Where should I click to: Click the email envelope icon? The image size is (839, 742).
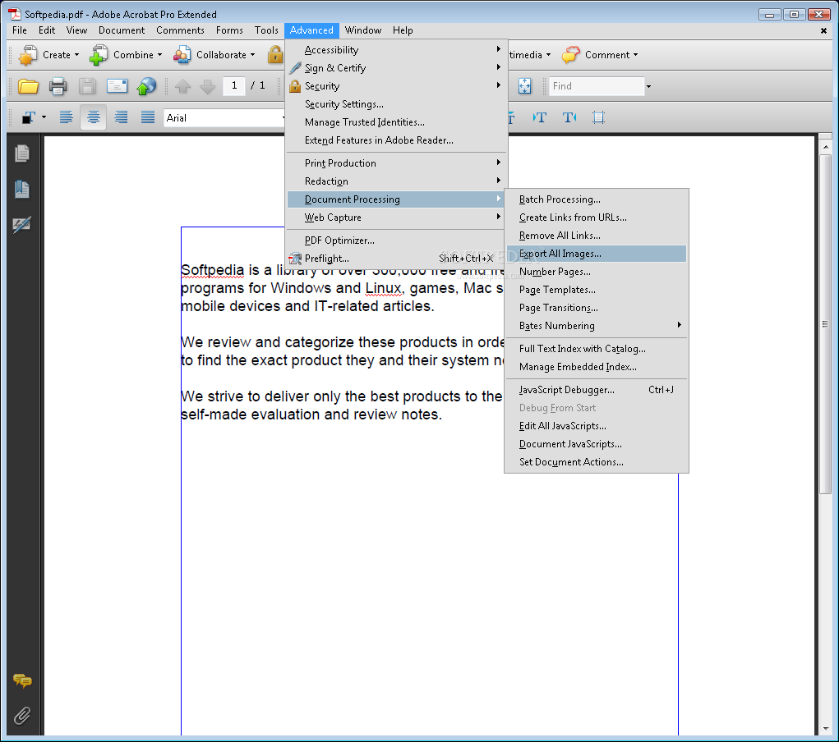tap(117, 86)
